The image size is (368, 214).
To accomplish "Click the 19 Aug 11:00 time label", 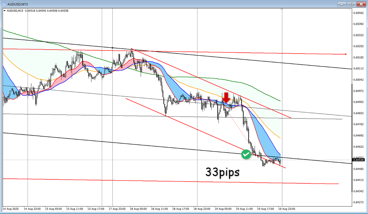I will (244, 208).
